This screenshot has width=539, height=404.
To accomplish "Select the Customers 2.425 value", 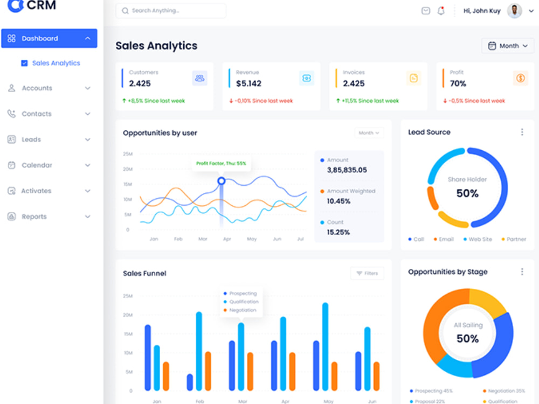I will click(140, 83).
